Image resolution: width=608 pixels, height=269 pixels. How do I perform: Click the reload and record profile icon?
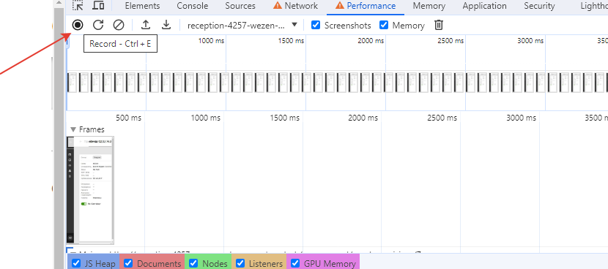98,25
